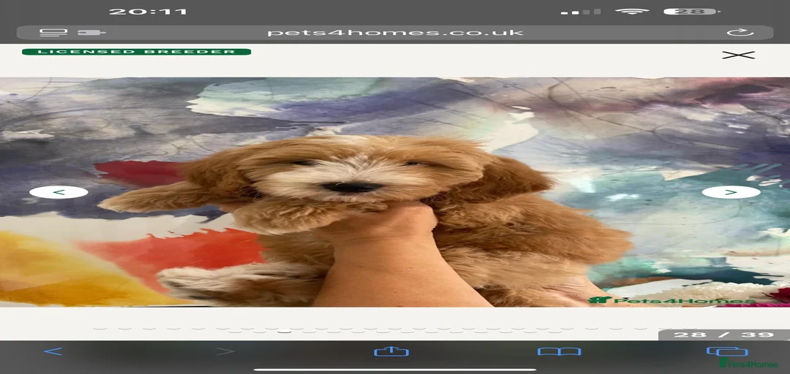Close the photo gallery viewer
Screen dimensions: 790x374
(x=737, y=55)
